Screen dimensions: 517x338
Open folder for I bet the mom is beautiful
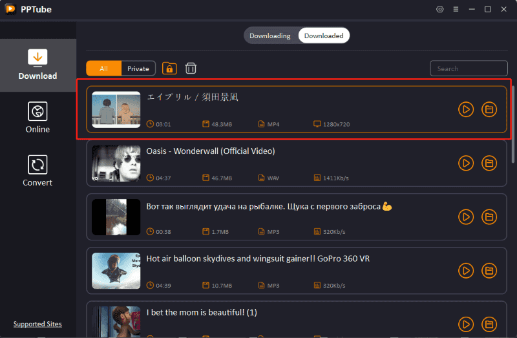point(489,324)
